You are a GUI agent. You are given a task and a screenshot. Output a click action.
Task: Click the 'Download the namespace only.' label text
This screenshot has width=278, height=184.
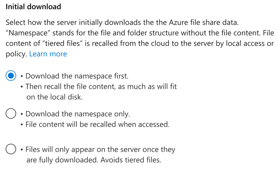tap(78, 114)
